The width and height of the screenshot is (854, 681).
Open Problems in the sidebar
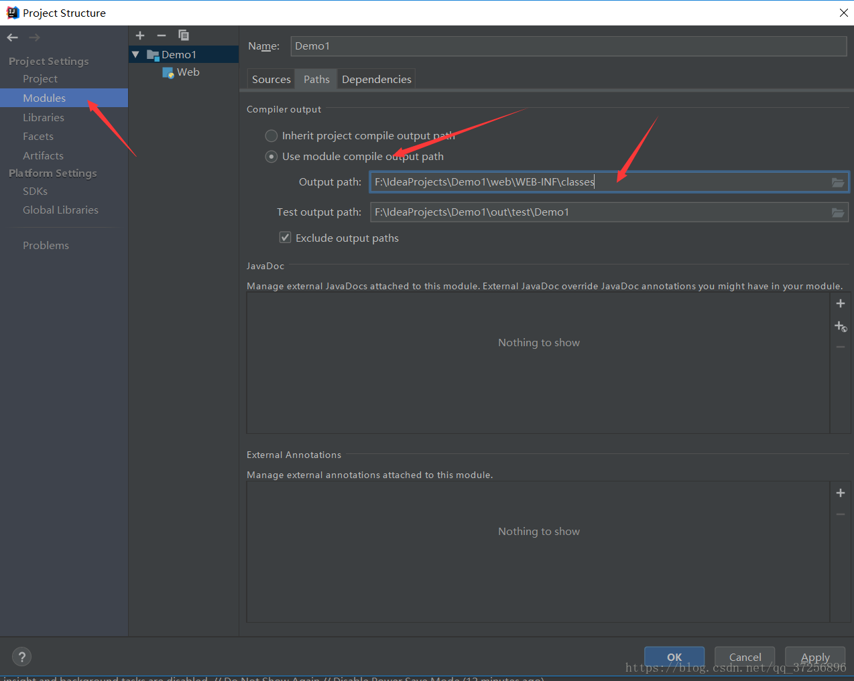point(46,246)
